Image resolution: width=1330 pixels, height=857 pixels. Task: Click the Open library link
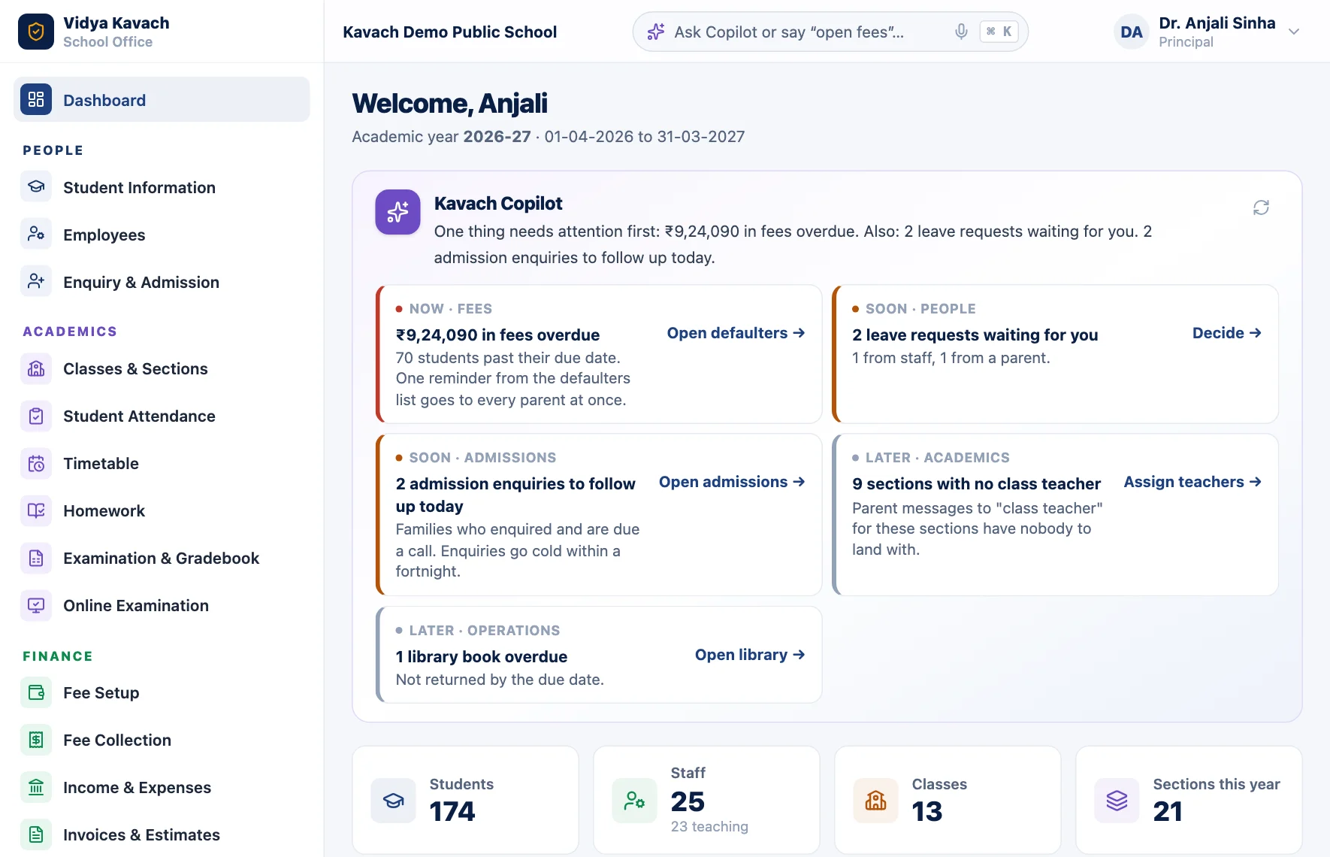(750, 655)
